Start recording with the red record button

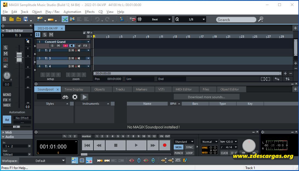(164, 145)
